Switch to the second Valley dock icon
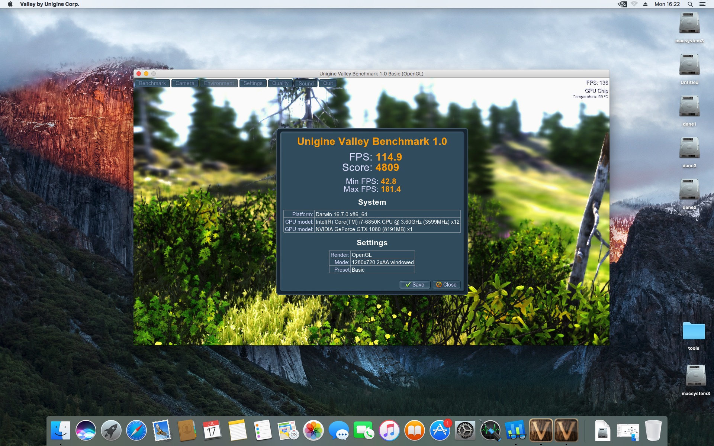Image resolution: width=714 pixels, height=446 pixels. [x=566, y=430]
